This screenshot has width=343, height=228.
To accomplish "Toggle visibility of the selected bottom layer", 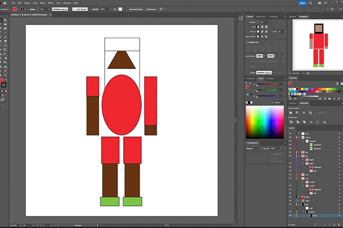I will [289, 215].
